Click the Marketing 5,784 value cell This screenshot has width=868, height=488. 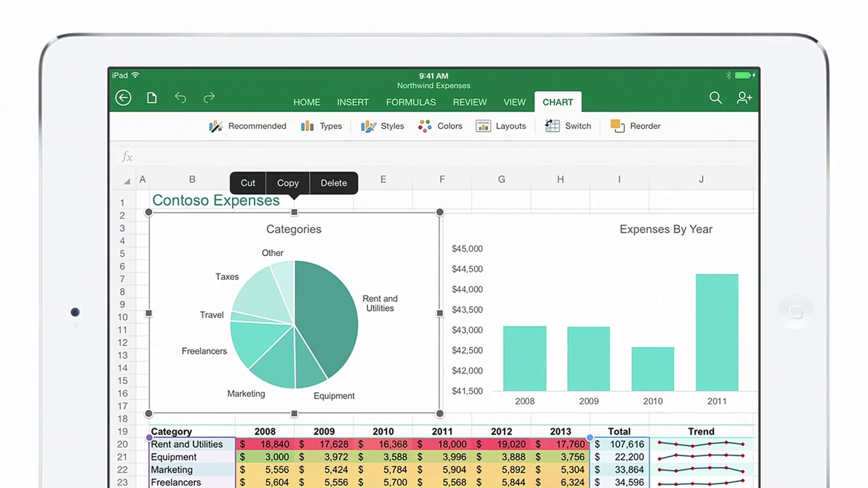[383, 470]
